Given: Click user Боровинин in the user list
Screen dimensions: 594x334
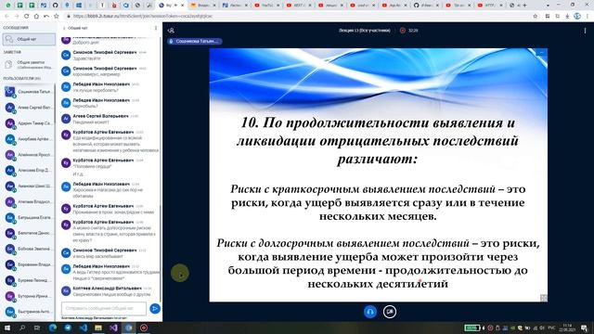Looking at the screenshot, I should (29, 264).
